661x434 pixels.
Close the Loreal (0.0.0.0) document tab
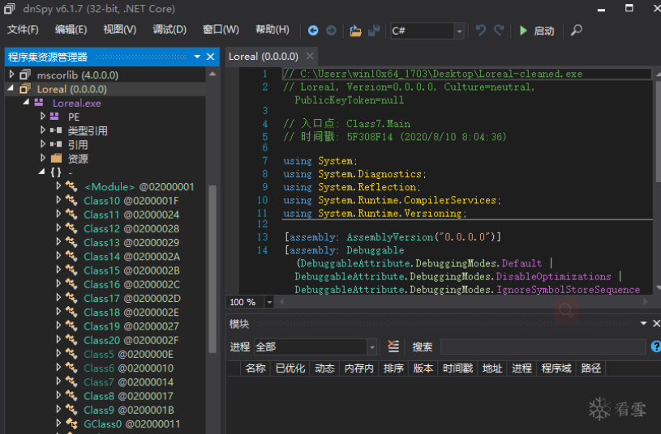(308, 57)
